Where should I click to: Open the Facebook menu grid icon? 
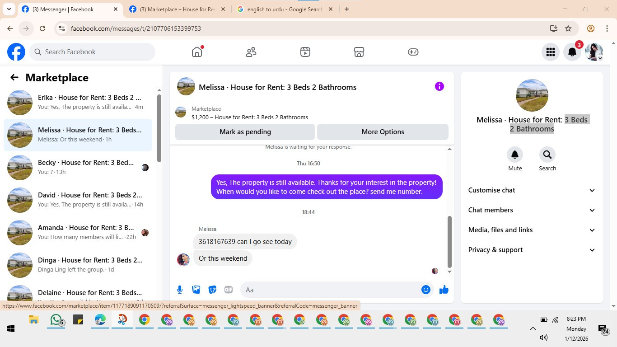click(x=550, y=52)
